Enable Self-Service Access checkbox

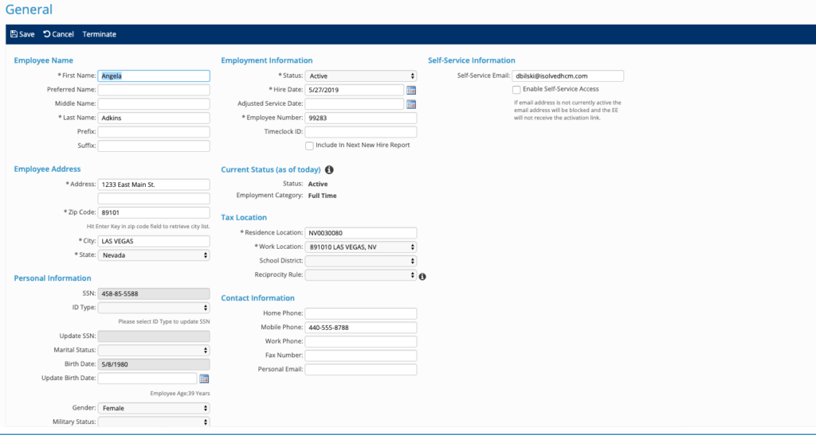[516, 90]
